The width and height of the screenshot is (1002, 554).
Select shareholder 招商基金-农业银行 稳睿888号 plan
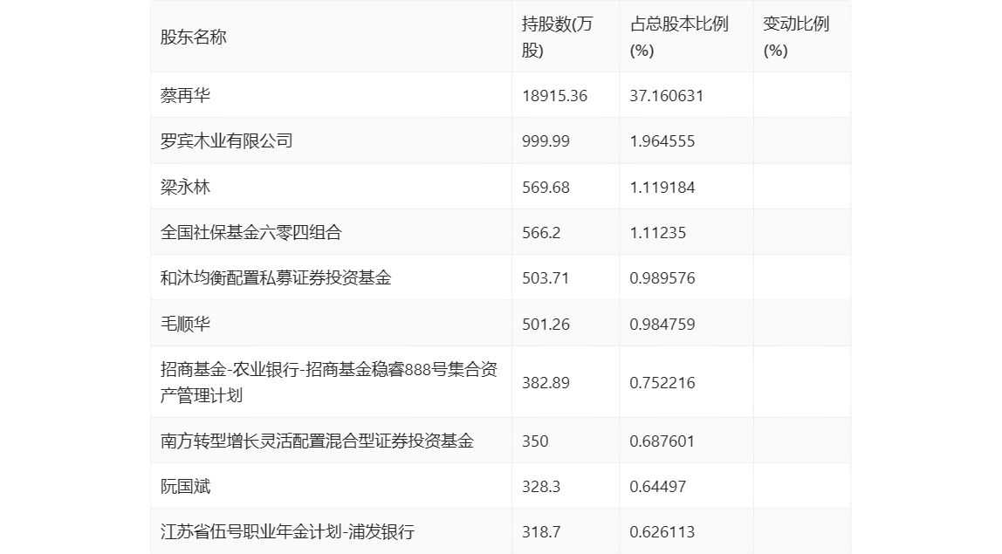(x=329, y=382)
